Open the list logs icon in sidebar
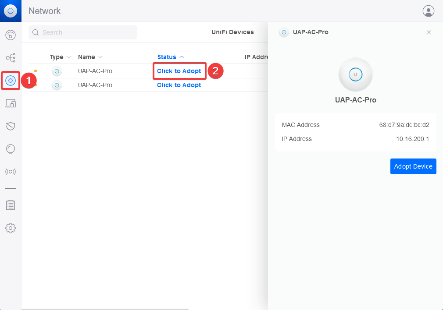This screenshot has height=310, width=443. (11, 205)
